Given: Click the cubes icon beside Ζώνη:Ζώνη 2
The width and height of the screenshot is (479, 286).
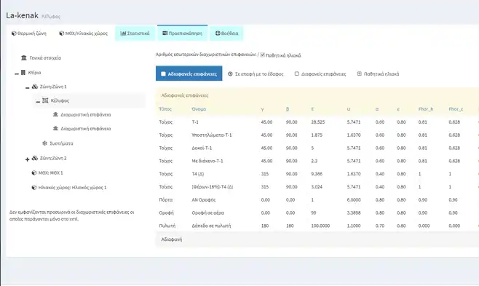Looking at the screenshot, I should (x=35, y=158).
